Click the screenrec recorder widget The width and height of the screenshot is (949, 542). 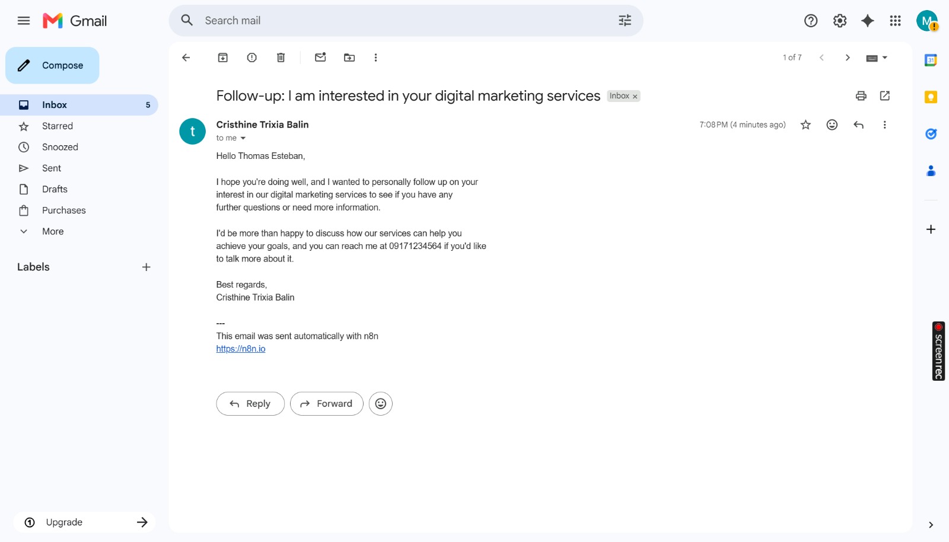(x=938, y=351)
